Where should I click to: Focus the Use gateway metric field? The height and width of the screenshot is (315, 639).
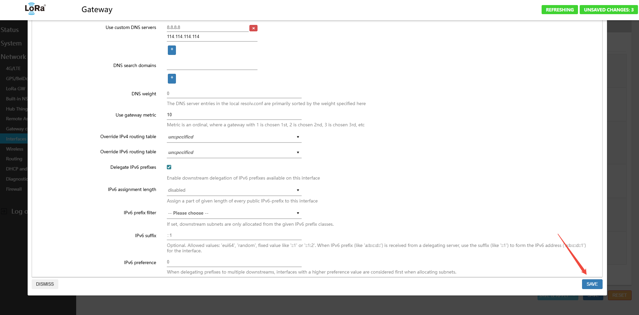pos(234,115)
